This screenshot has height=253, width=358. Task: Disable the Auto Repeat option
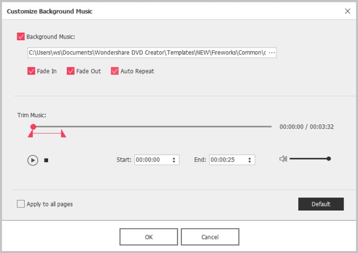point(115,71)
